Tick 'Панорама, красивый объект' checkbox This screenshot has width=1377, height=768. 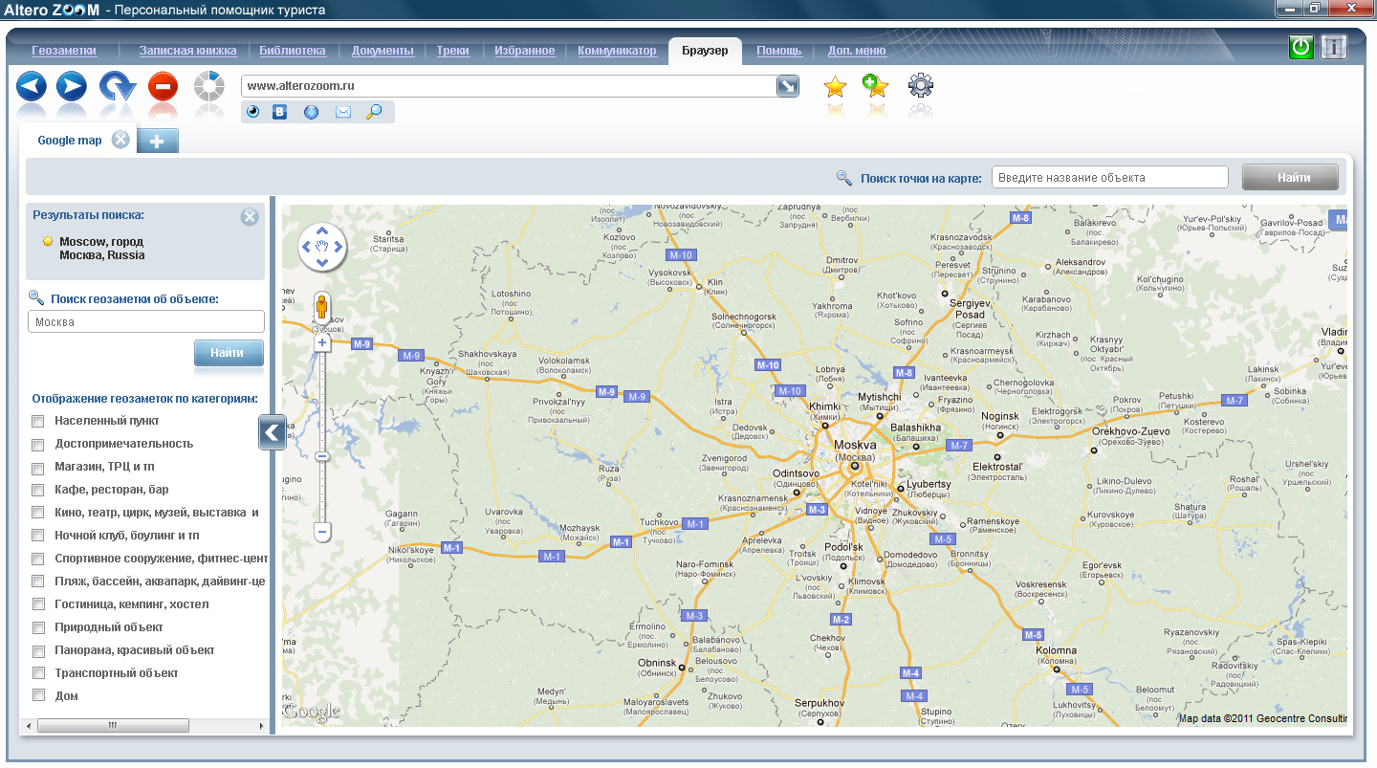click(x=38, y=651)
